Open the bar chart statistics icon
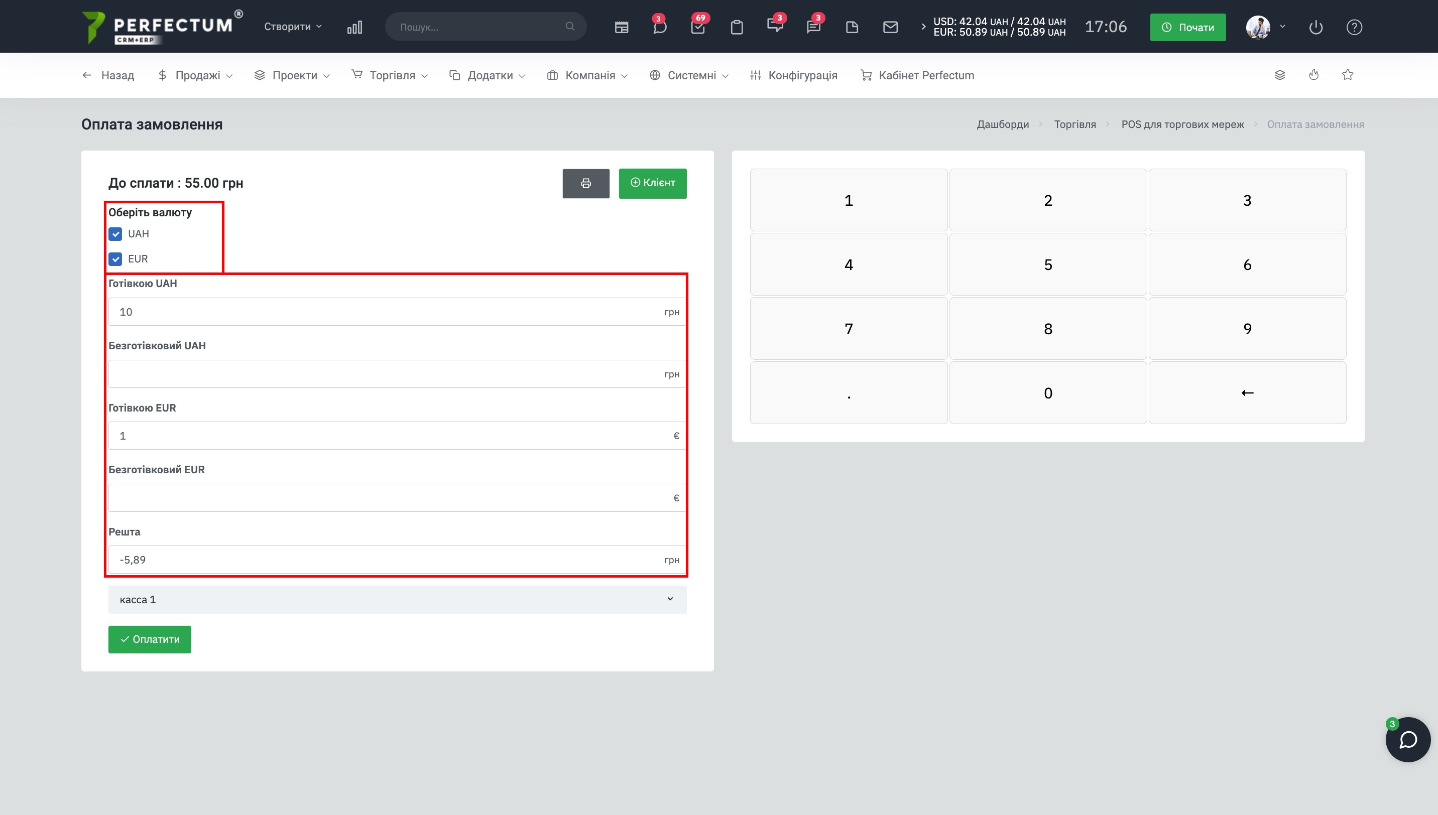The image size is (1438, 815). (354, 27)
